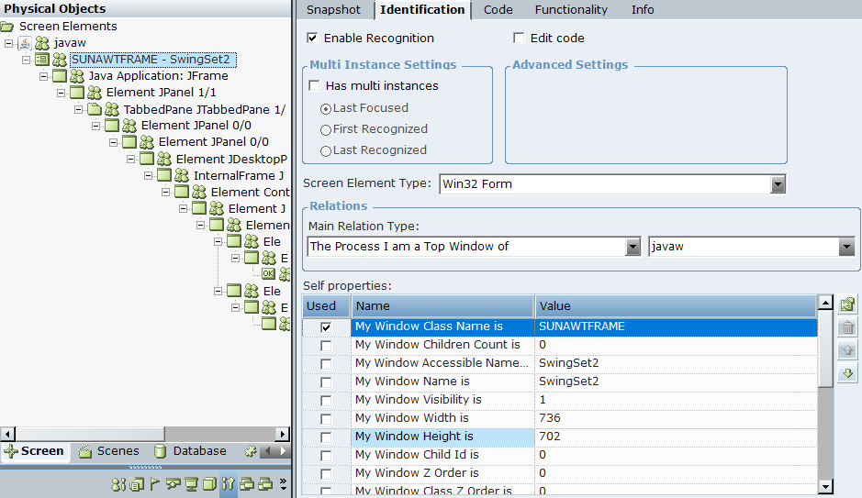
Task: Click the wrench tools icon in bottom toolbar
Action: coord(228,484)
